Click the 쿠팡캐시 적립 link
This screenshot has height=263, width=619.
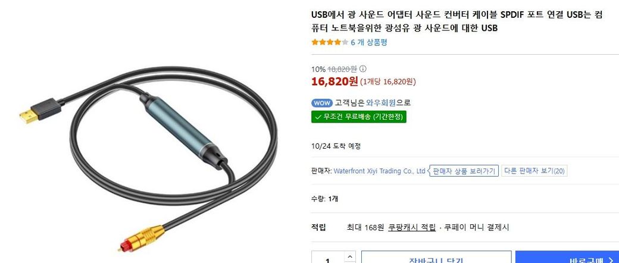412,227
